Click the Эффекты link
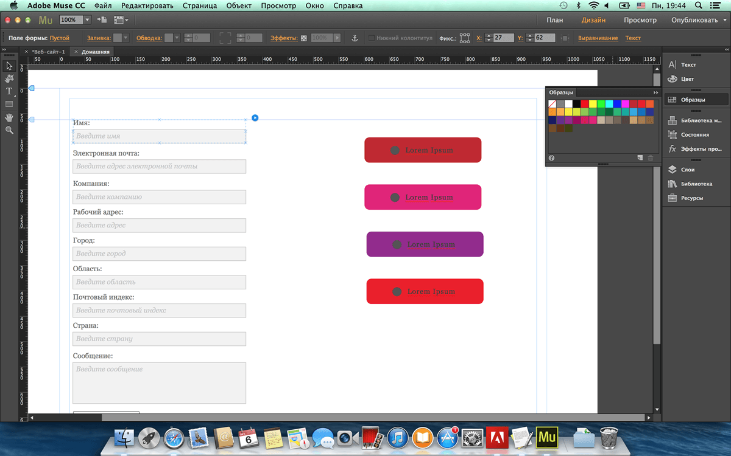This screenshot has height=456, width=731. coord(284,38)
